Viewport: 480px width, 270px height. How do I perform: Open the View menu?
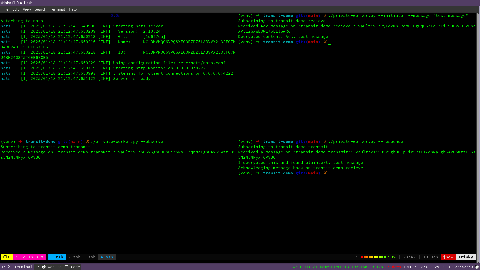[27, 9]
